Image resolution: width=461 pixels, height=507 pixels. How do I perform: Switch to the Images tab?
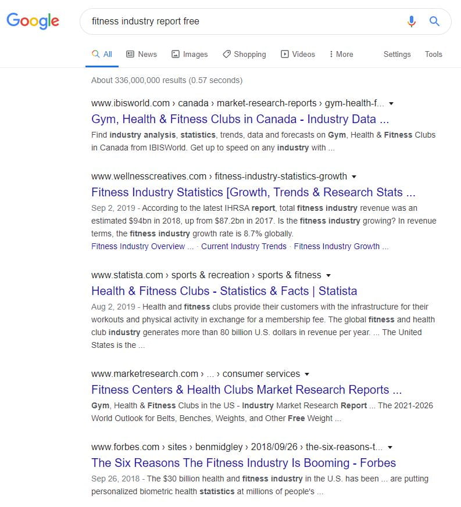[x=190, y=55]
